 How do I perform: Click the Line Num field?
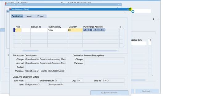[x=28, y=81]
